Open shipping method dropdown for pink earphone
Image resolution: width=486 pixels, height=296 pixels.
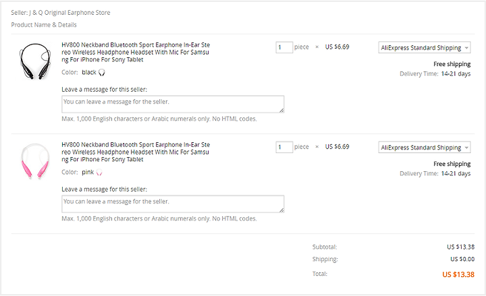click(x=425, y=147)
